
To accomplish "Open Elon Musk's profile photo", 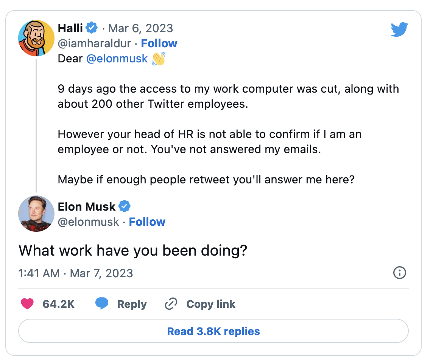I will (36, 214).
